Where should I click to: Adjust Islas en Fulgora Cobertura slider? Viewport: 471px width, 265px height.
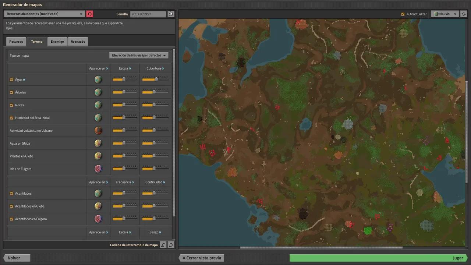pyautogui.click(x=155, y=168)
